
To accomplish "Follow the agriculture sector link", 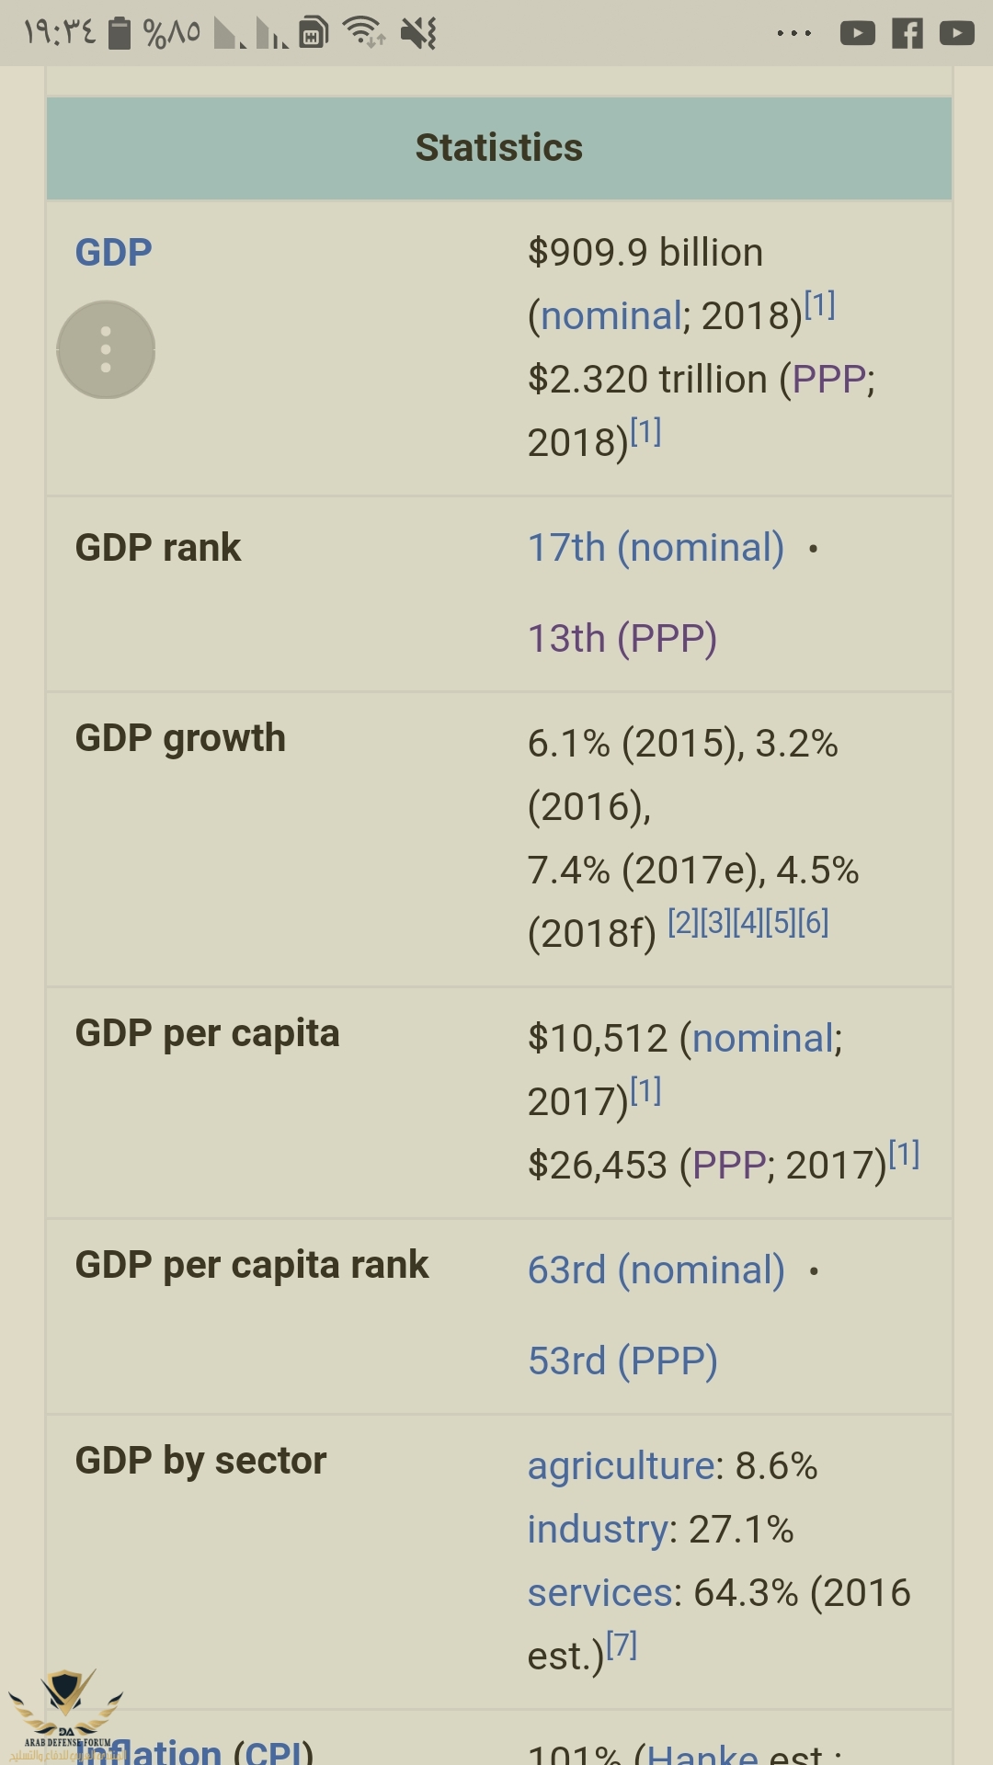I will click(621, 1466).
